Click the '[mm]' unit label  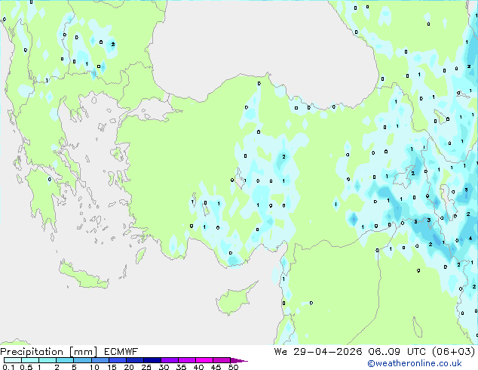[84, 352]
